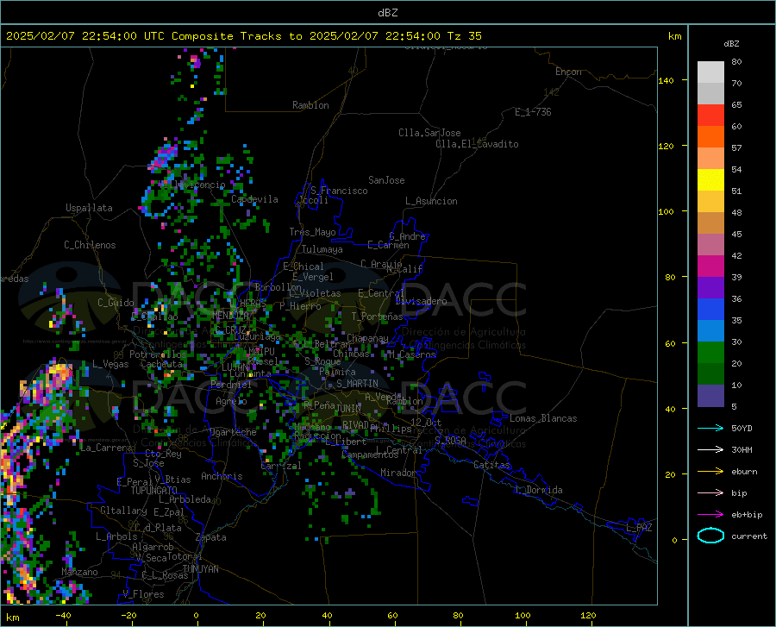The image size is (776, 627).
Task: Click the S_Francisco map label
Action: pyautogui.click(x=339, y=191)
